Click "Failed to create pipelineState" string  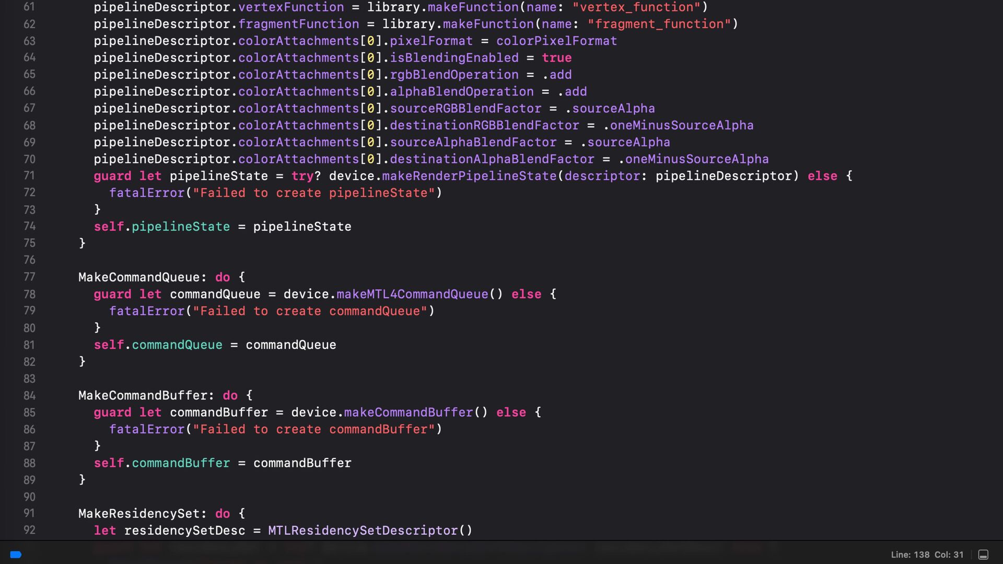(x=314, y=193)
